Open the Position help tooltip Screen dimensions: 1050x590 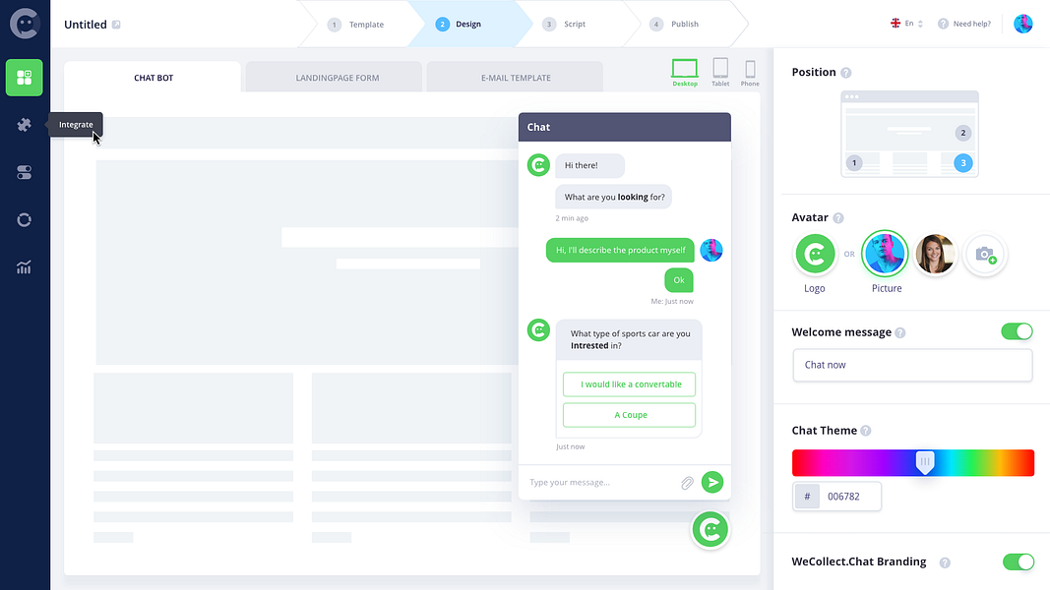[x=848, y=72]
